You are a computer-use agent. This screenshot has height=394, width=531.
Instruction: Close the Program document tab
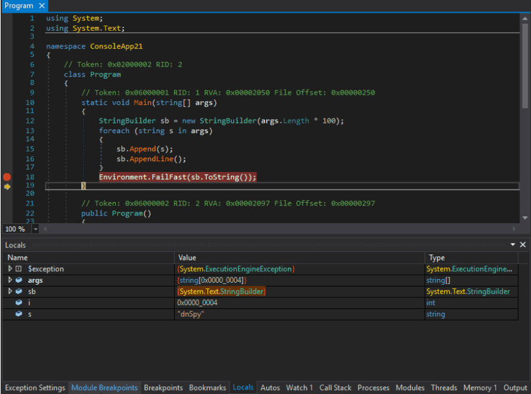pos(42,6)
